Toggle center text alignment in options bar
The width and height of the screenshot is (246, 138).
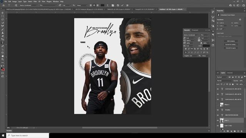[94, 5]
